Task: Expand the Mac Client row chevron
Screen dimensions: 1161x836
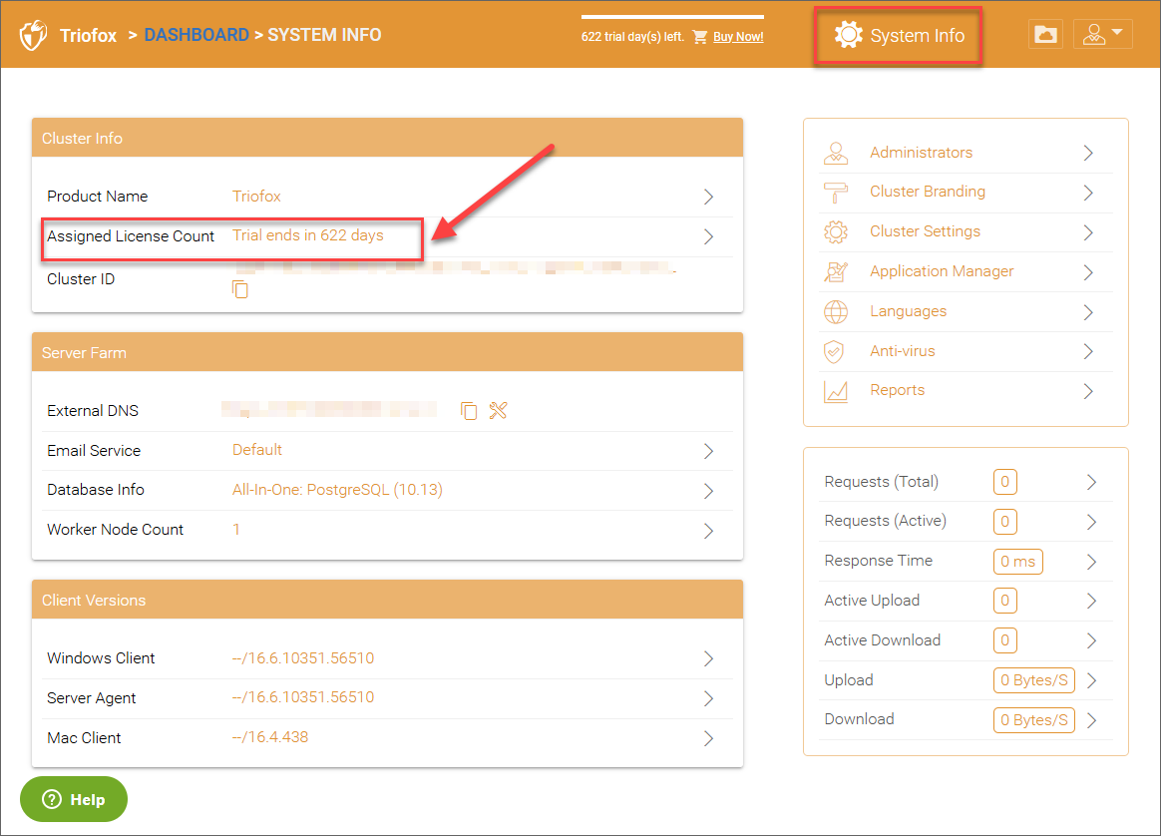Action: [708, 738]
